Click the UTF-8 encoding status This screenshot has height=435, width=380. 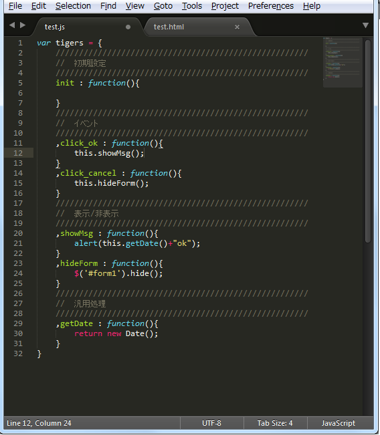pos(211,423)
